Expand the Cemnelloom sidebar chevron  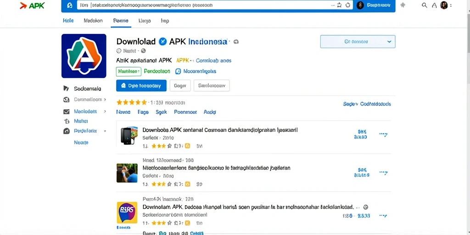105,100
